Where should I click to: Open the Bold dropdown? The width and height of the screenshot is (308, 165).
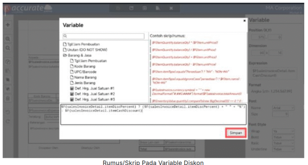283,137
